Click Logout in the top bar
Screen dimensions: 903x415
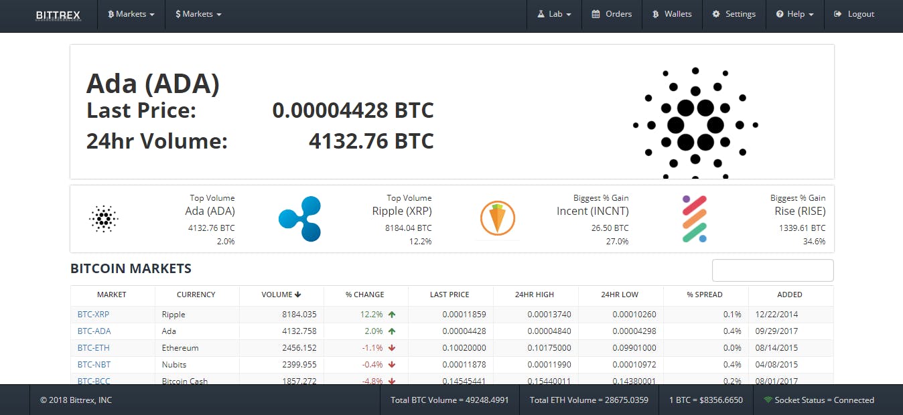tap(853, 13)
